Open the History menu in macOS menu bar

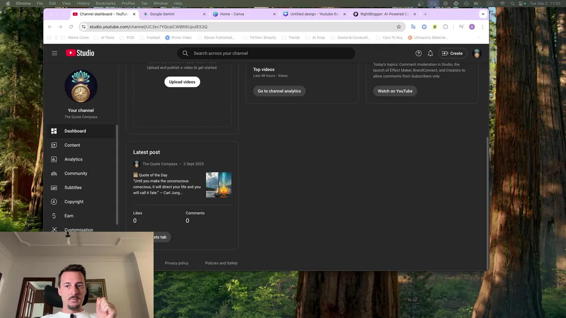[83, 4]
